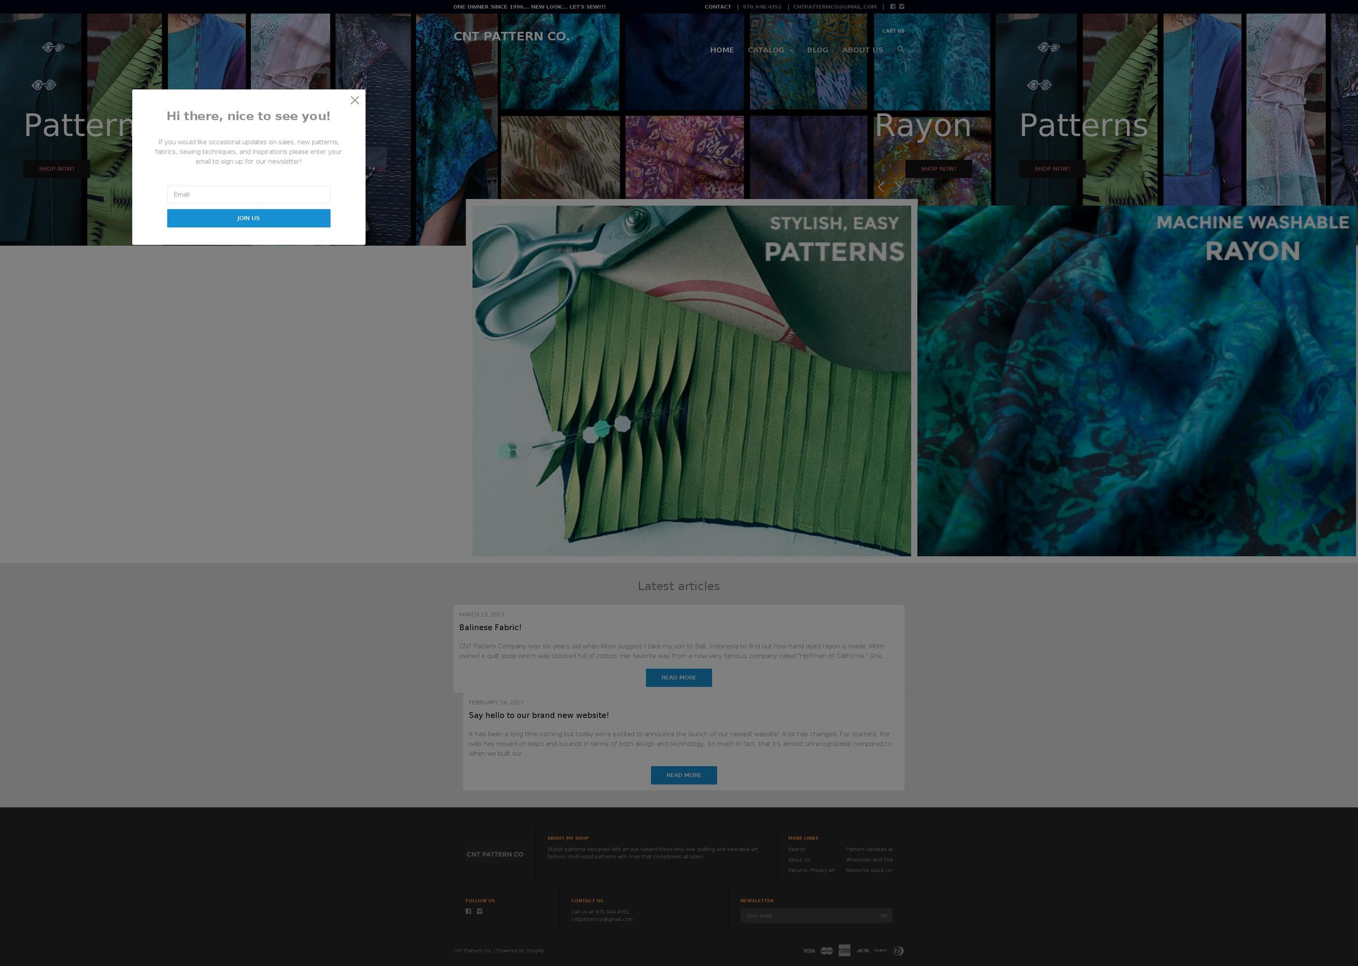Click the Email field in the popup
Viewport: 1358px width, 966px height.
point(248,194)
